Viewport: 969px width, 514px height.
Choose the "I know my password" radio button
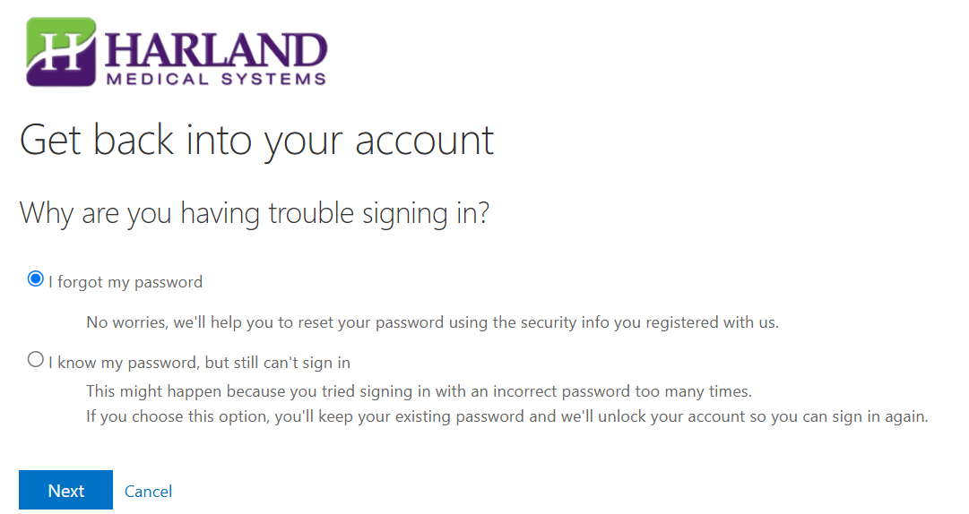pos(36,360)
